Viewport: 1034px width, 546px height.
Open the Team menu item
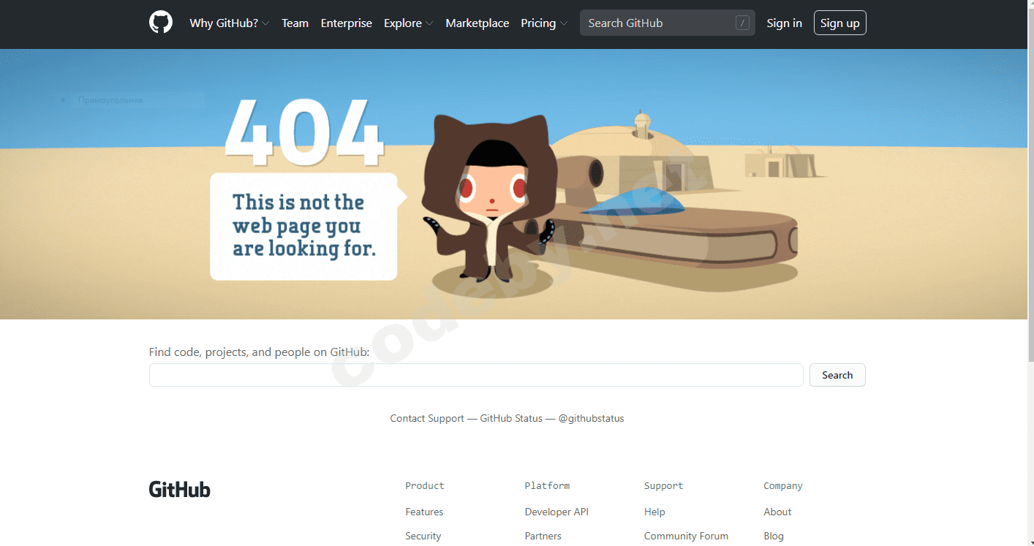tap(295, 23)
